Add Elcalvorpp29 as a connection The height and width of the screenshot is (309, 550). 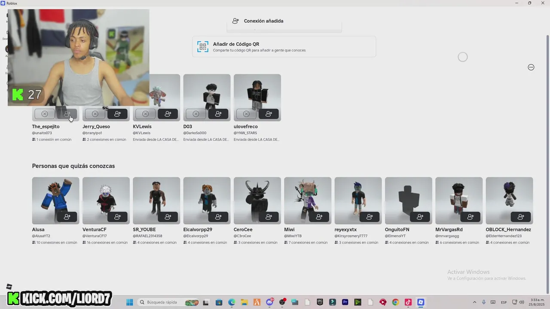[218, 217]
